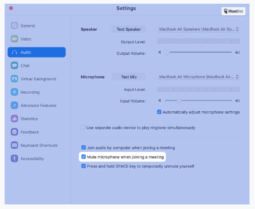Screen dimensions: 255x209
Task: Toggle Mute microphone when joining a meeting
Action: click(x=84, y=157)
